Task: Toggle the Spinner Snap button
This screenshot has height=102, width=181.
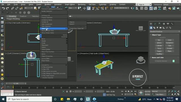Action: pyautogui.click(x=106, y=8)
